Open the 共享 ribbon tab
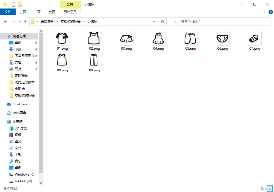The image size is (274, 192). (x=37, y=12)
